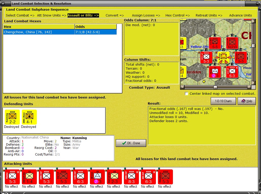Click the Kunming unit on the minimap

(x=223, y=57)
